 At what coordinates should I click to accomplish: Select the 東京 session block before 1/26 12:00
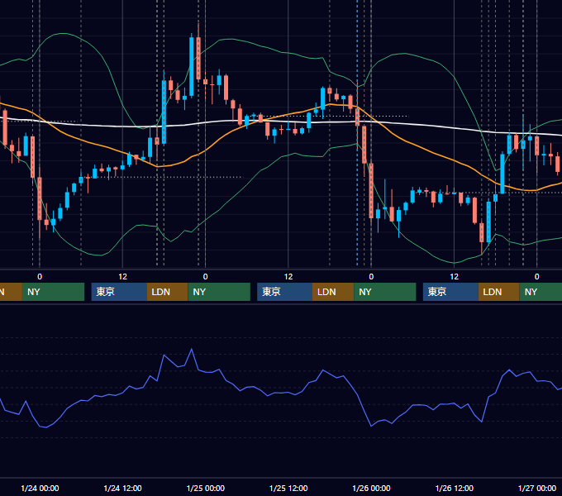point(450,292)
